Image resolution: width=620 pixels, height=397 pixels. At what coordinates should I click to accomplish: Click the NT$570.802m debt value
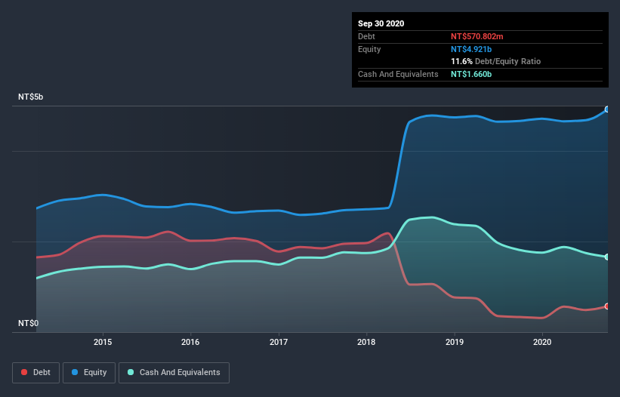pyautogui.click(x=477, y=36)
